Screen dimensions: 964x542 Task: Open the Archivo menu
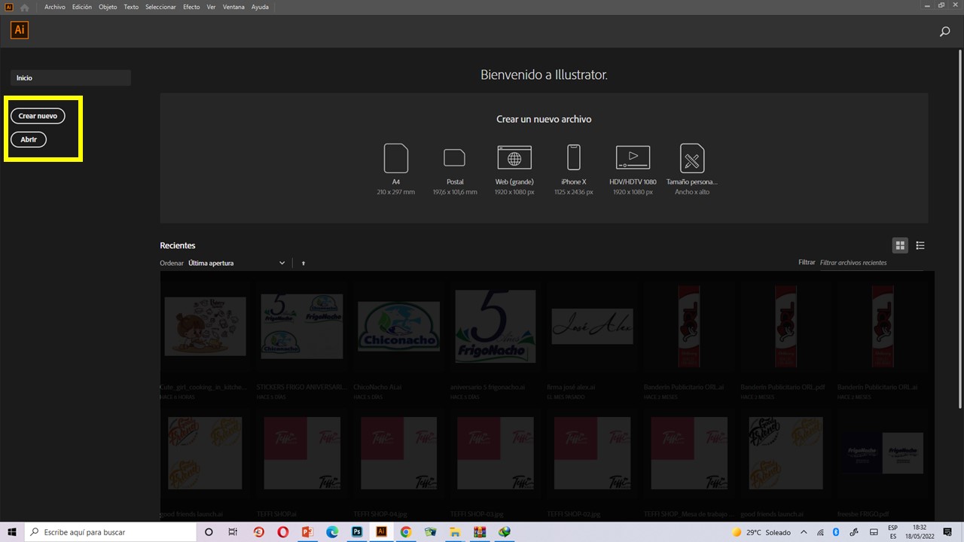coord(54,7)
